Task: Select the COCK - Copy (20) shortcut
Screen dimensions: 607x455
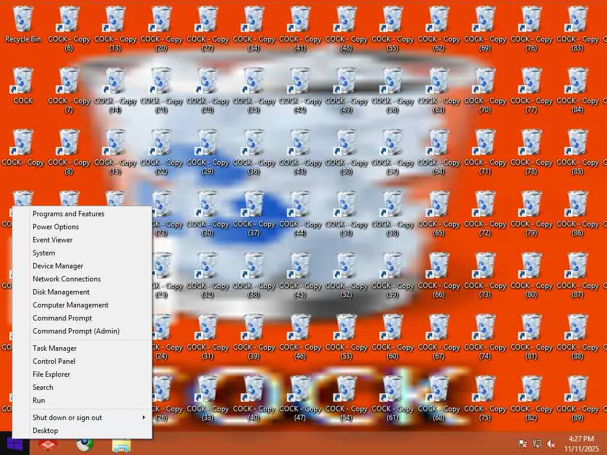Action: click(161, 28)
